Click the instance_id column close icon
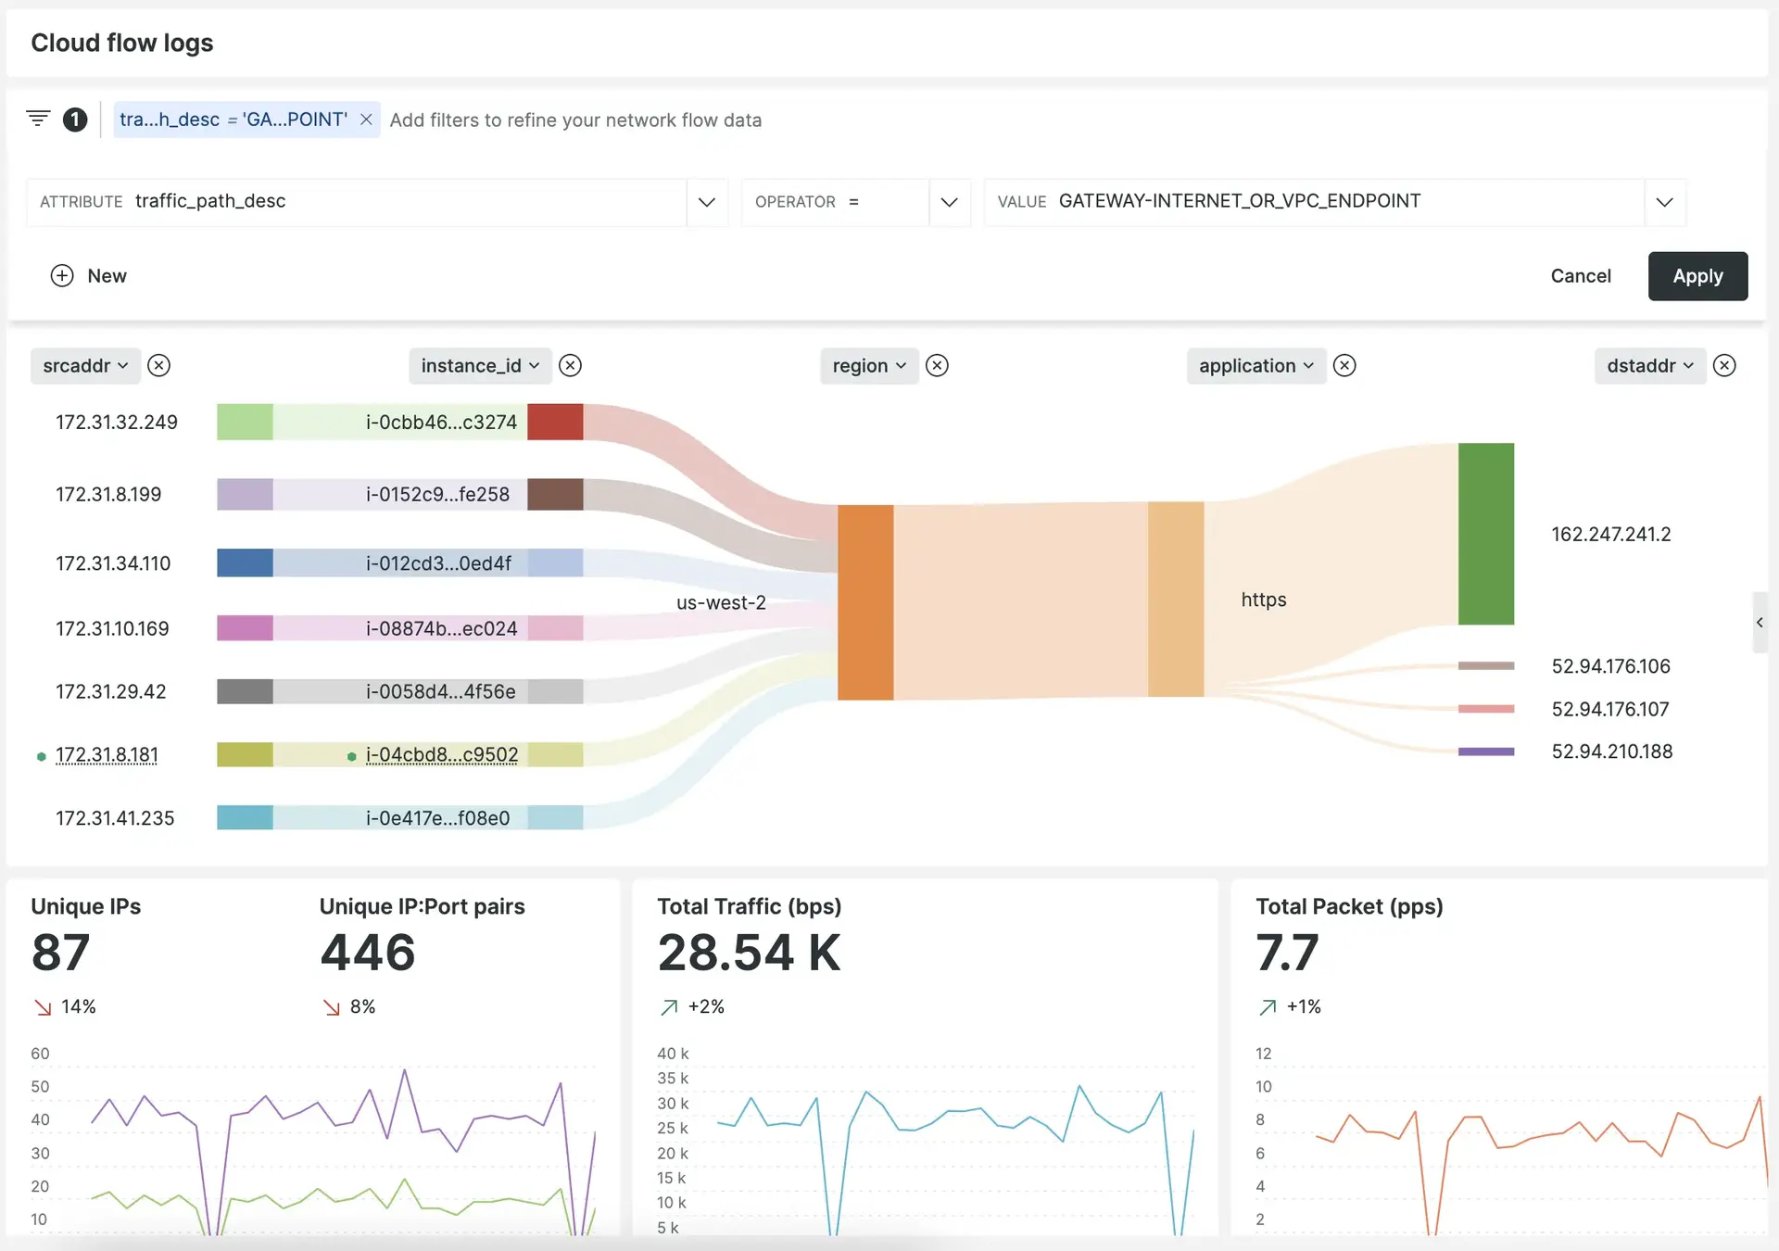1779x1251 pixels. (x=573, y=363)
